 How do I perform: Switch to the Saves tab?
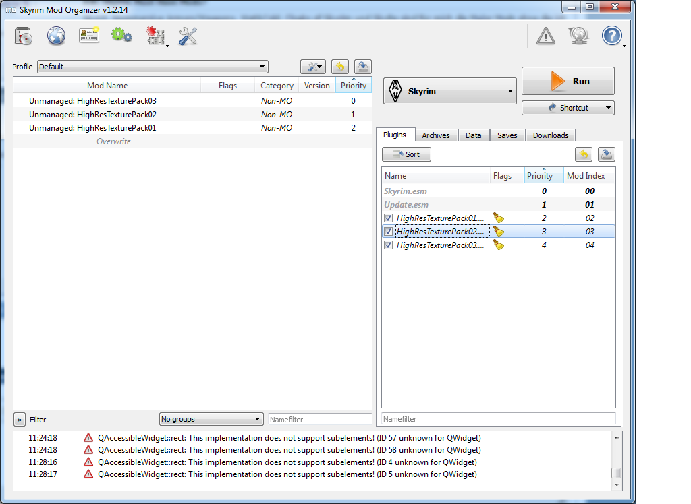[x=507, y=135]
